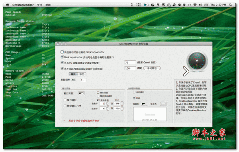This screenshot has width=239, height=152.
Task: Open the 文件 menu
Action: click(x=39, y=5)
